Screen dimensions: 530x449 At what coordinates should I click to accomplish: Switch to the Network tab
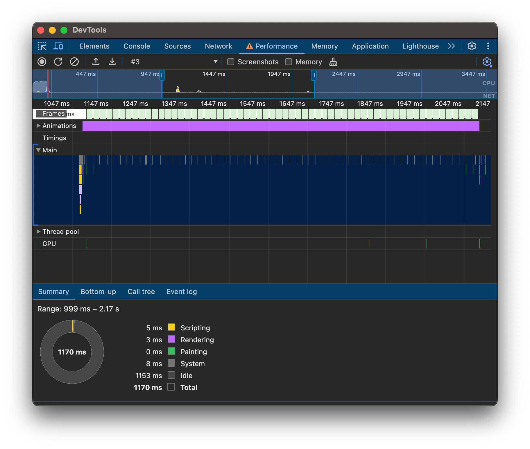[219, 46]
